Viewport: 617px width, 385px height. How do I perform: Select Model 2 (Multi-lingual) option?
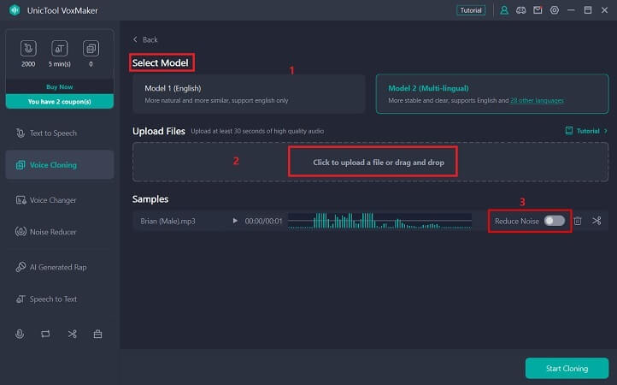[x=491, y=93]
